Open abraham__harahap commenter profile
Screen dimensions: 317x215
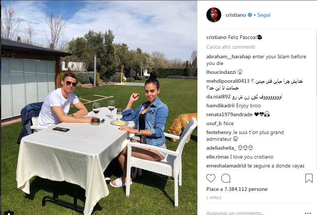point(229,56)
